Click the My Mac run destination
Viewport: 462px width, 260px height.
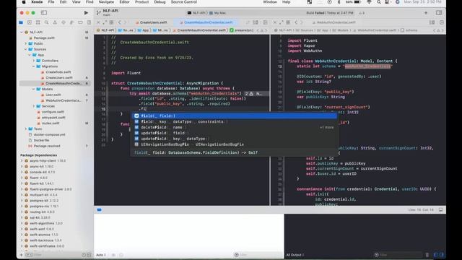pos(218,13)
